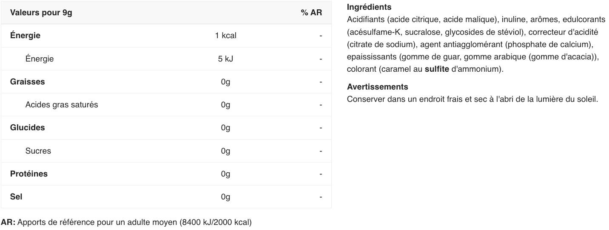
Task: Click the Avertissements heading
Action: tap(377, 87)
